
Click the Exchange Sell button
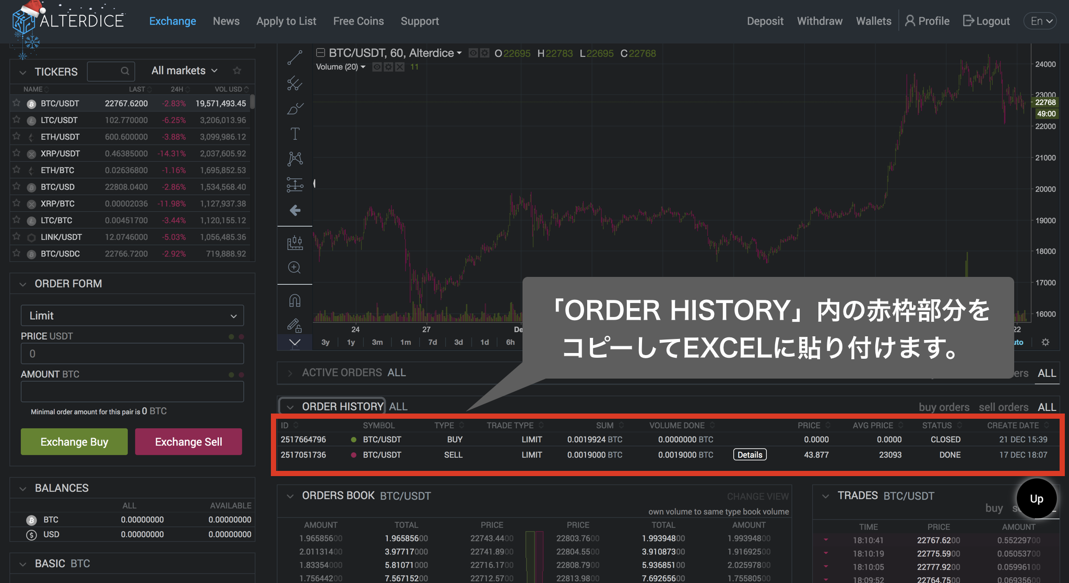(188, 442)
